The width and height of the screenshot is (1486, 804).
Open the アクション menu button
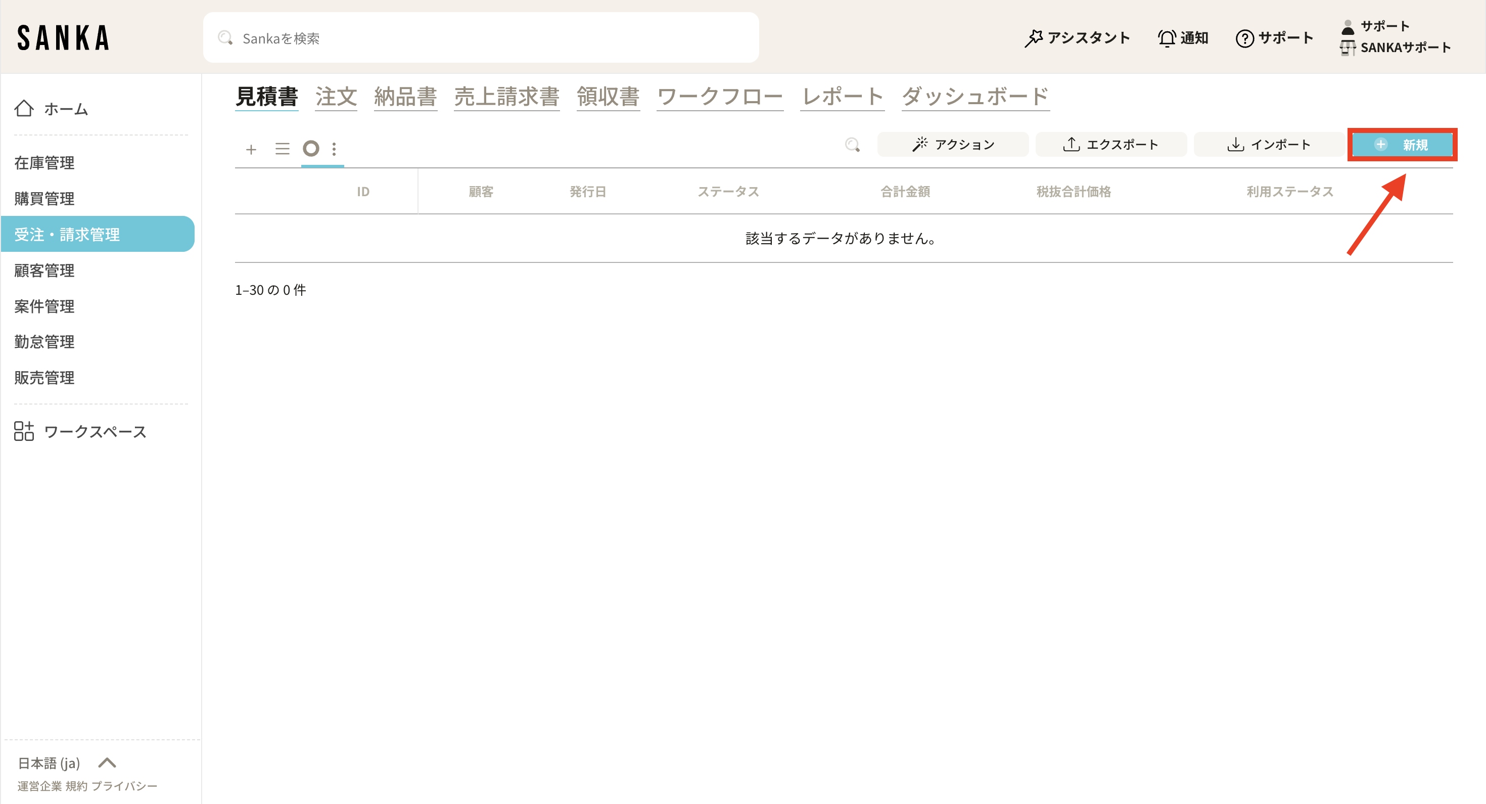click(952, 144)
